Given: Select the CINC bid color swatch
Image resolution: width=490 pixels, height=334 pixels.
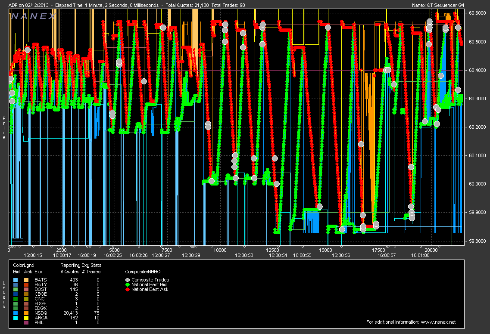Looking at the screenshot, I should [x=16, y=299].
